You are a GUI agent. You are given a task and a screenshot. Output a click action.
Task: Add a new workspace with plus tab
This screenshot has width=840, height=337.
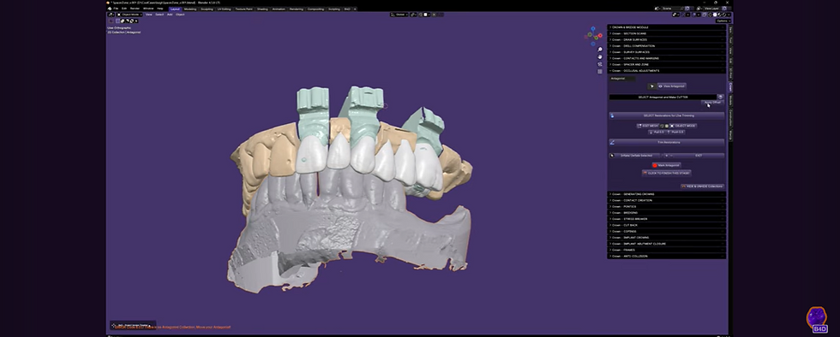point(355,9)
